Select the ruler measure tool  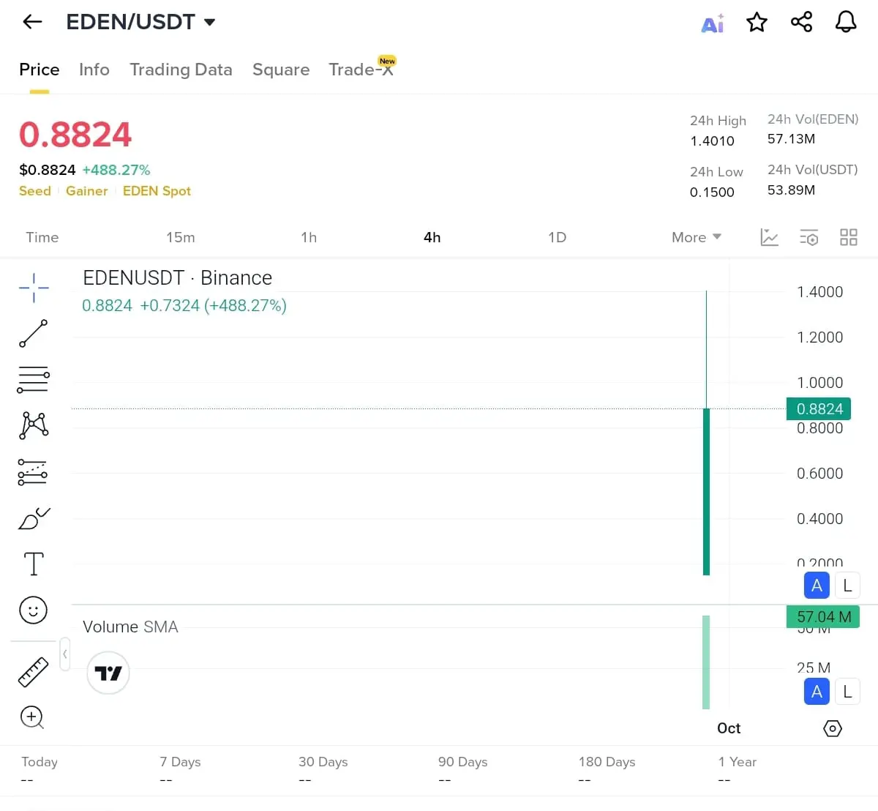pyautogui.click(x=33, y=672)
